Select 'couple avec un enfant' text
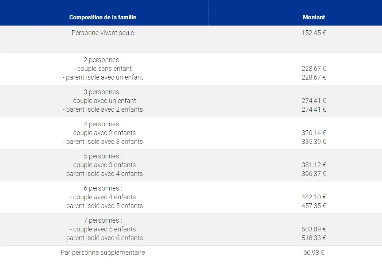382x269 pixels. click(103, 101)
